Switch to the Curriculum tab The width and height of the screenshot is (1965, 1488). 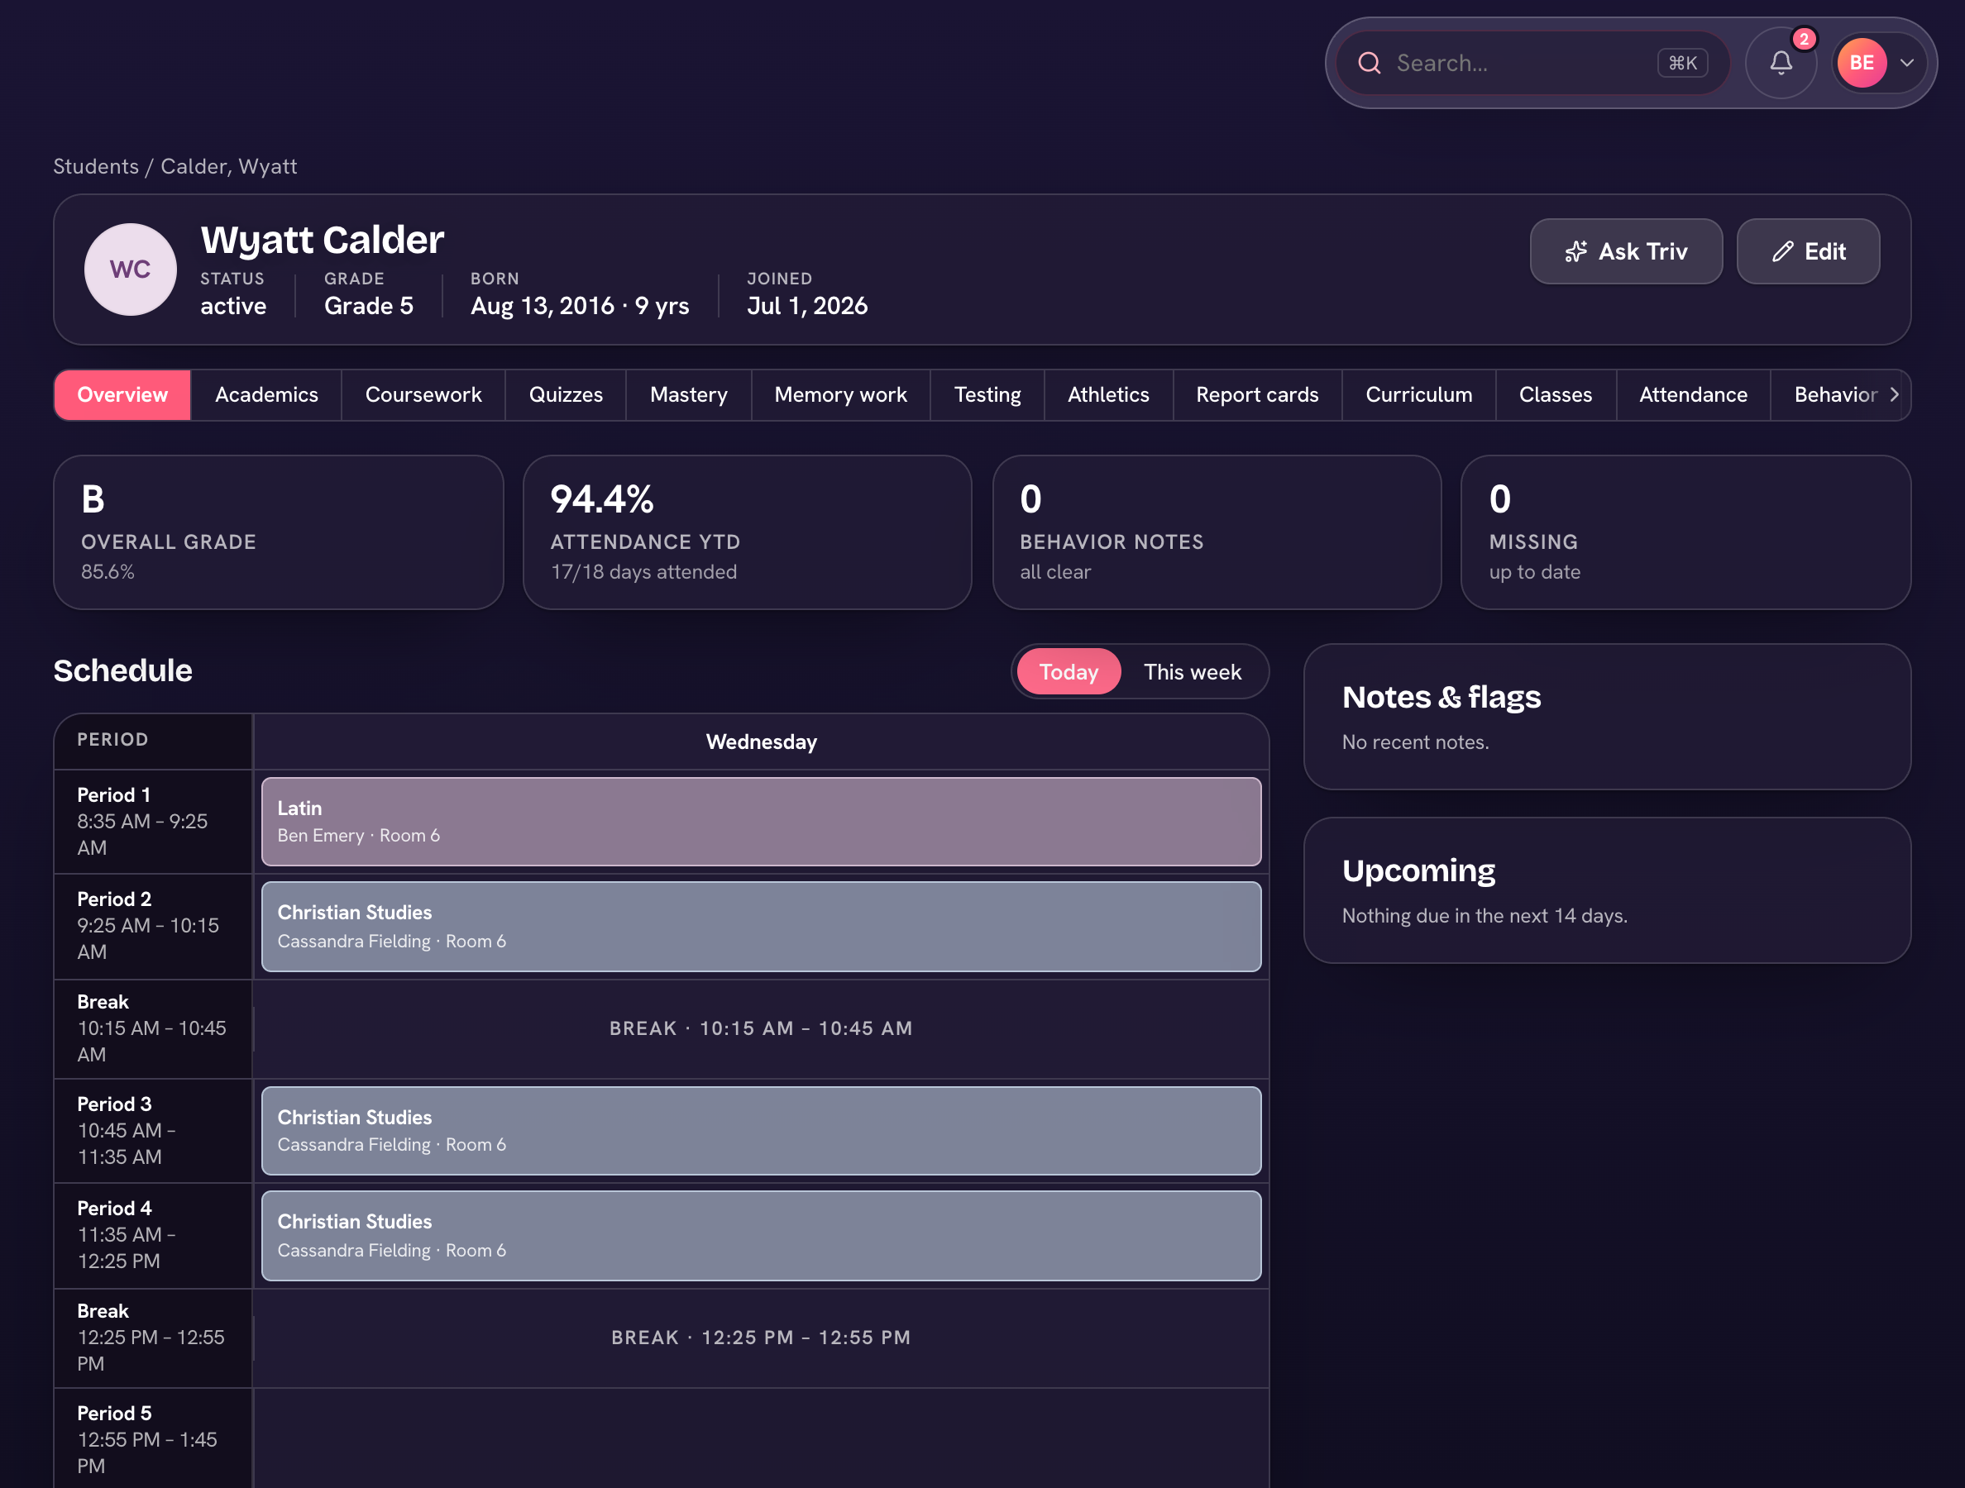coord(1418,395)
